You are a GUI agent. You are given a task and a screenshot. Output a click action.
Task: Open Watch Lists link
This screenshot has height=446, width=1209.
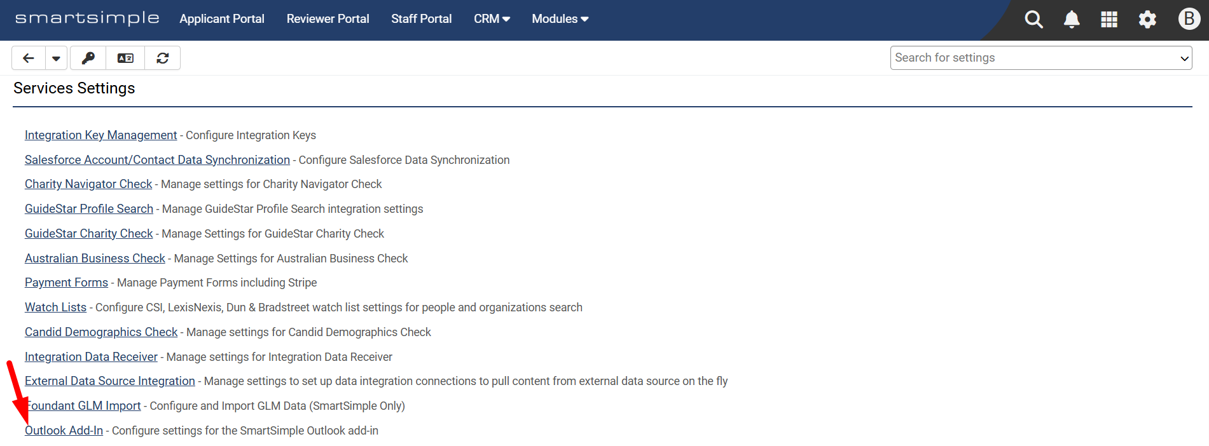click(x=55, y=307)
